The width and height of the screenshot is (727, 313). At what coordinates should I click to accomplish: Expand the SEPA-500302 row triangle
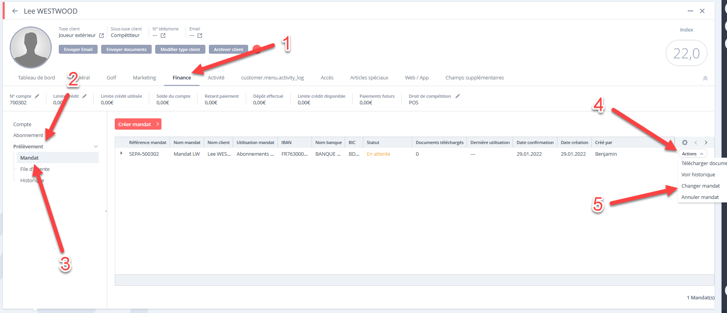121,153
